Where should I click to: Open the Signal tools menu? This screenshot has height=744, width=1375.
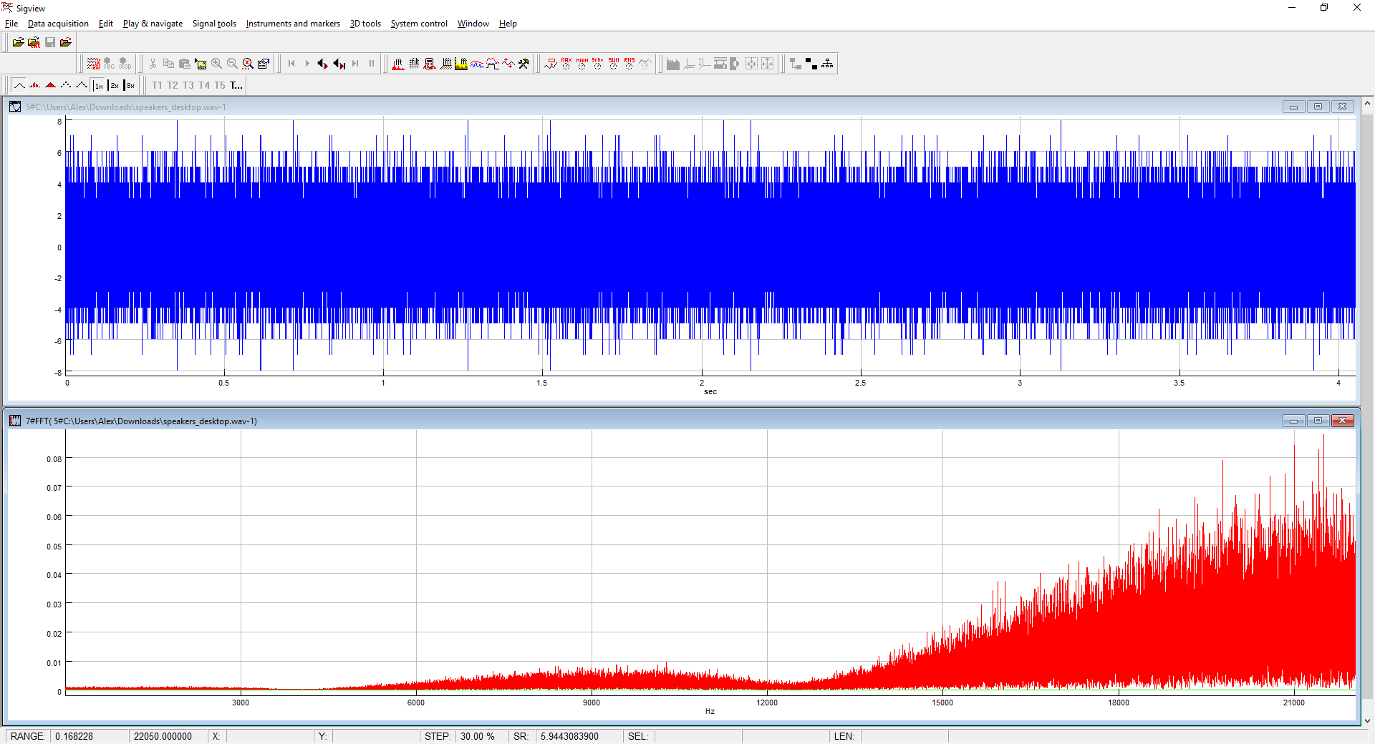point(214,24)
